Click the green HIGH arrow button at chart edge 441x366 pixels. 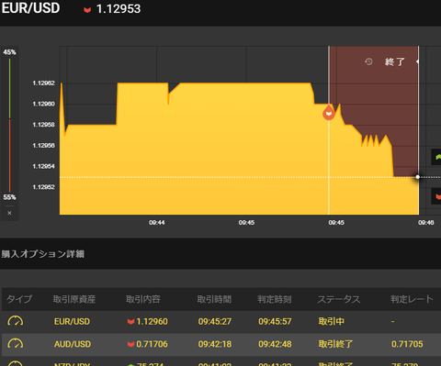pyautogui.click(x=436, y=157)
